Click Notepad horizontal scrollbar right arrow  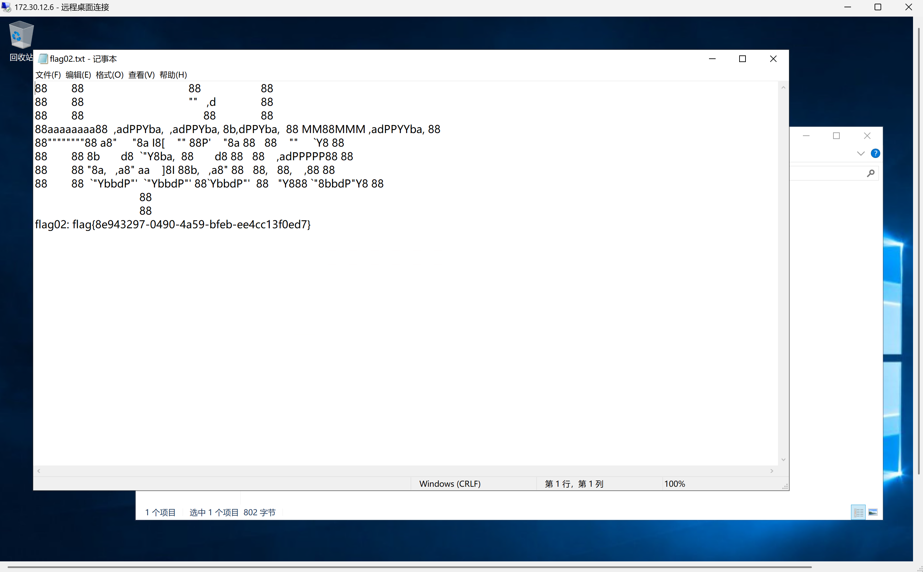click(772, 471)
